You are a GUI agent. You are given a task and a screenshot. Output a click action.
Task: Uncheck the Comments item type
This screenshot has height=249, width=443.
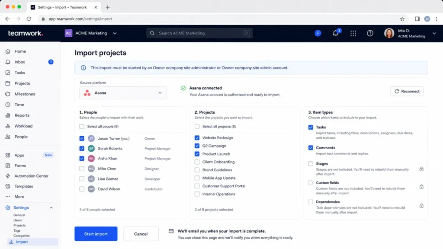(311, 148)
